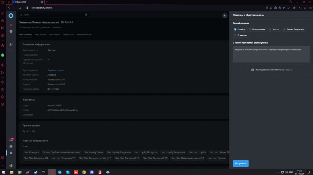Open the Результаты tab
The image size is (313, 175).
coord(69,35)
